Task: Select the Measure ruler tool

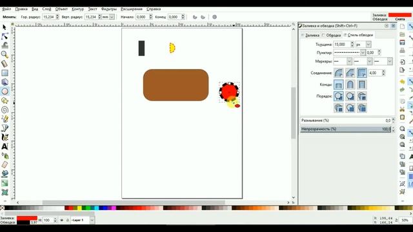Action: coord(5,64)
